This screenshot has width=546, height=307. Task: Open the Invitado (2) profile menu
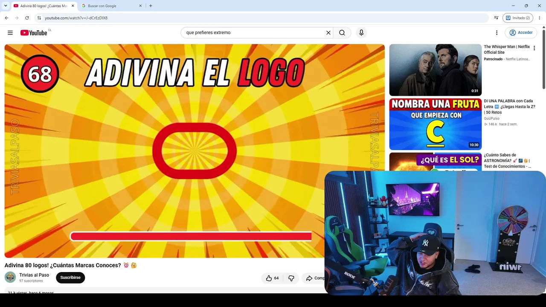point(518,18)
